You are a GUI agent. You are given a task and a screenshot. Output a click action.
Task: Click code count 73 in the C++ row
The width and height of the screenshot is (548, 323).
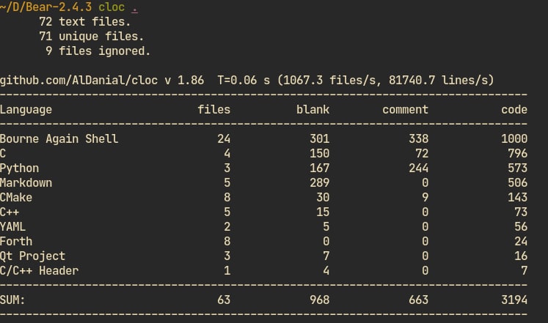[x=521, y=212]
